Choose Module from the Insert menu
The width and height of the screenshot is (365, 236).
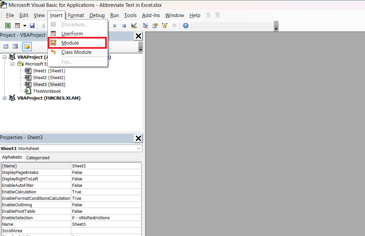tap(77, 43)
